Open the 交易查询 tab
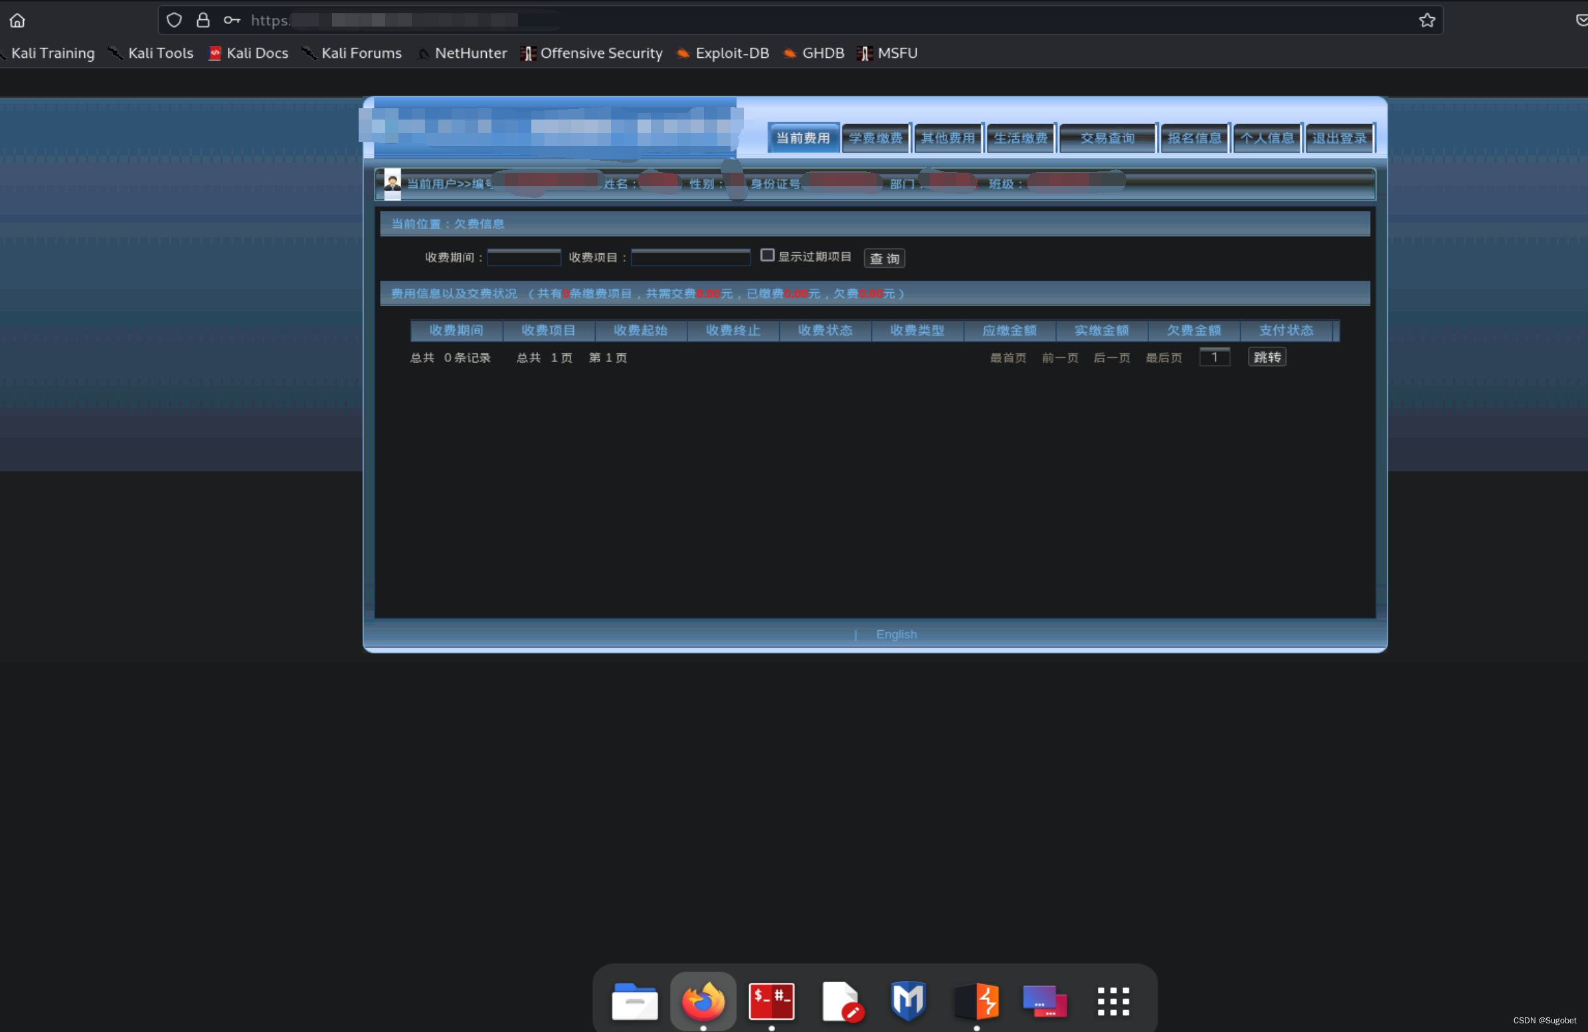 [x=1107, y=138]
